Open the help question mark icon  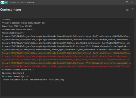[133, 9]
